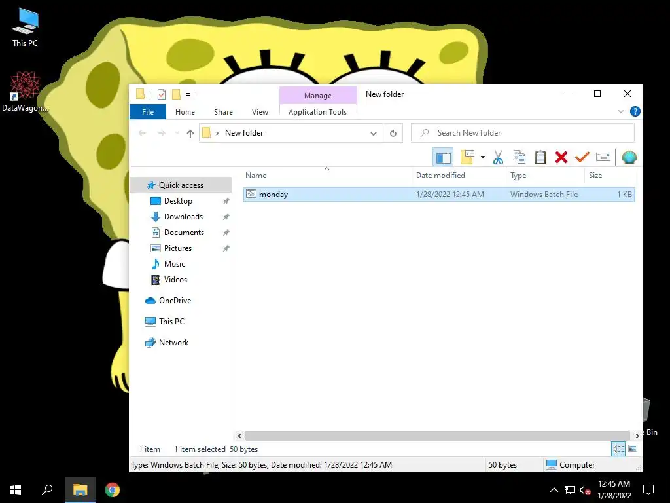Open This PC in navigation pane
The width and height of the screenshot is (670, 503).
click(171, 322)
